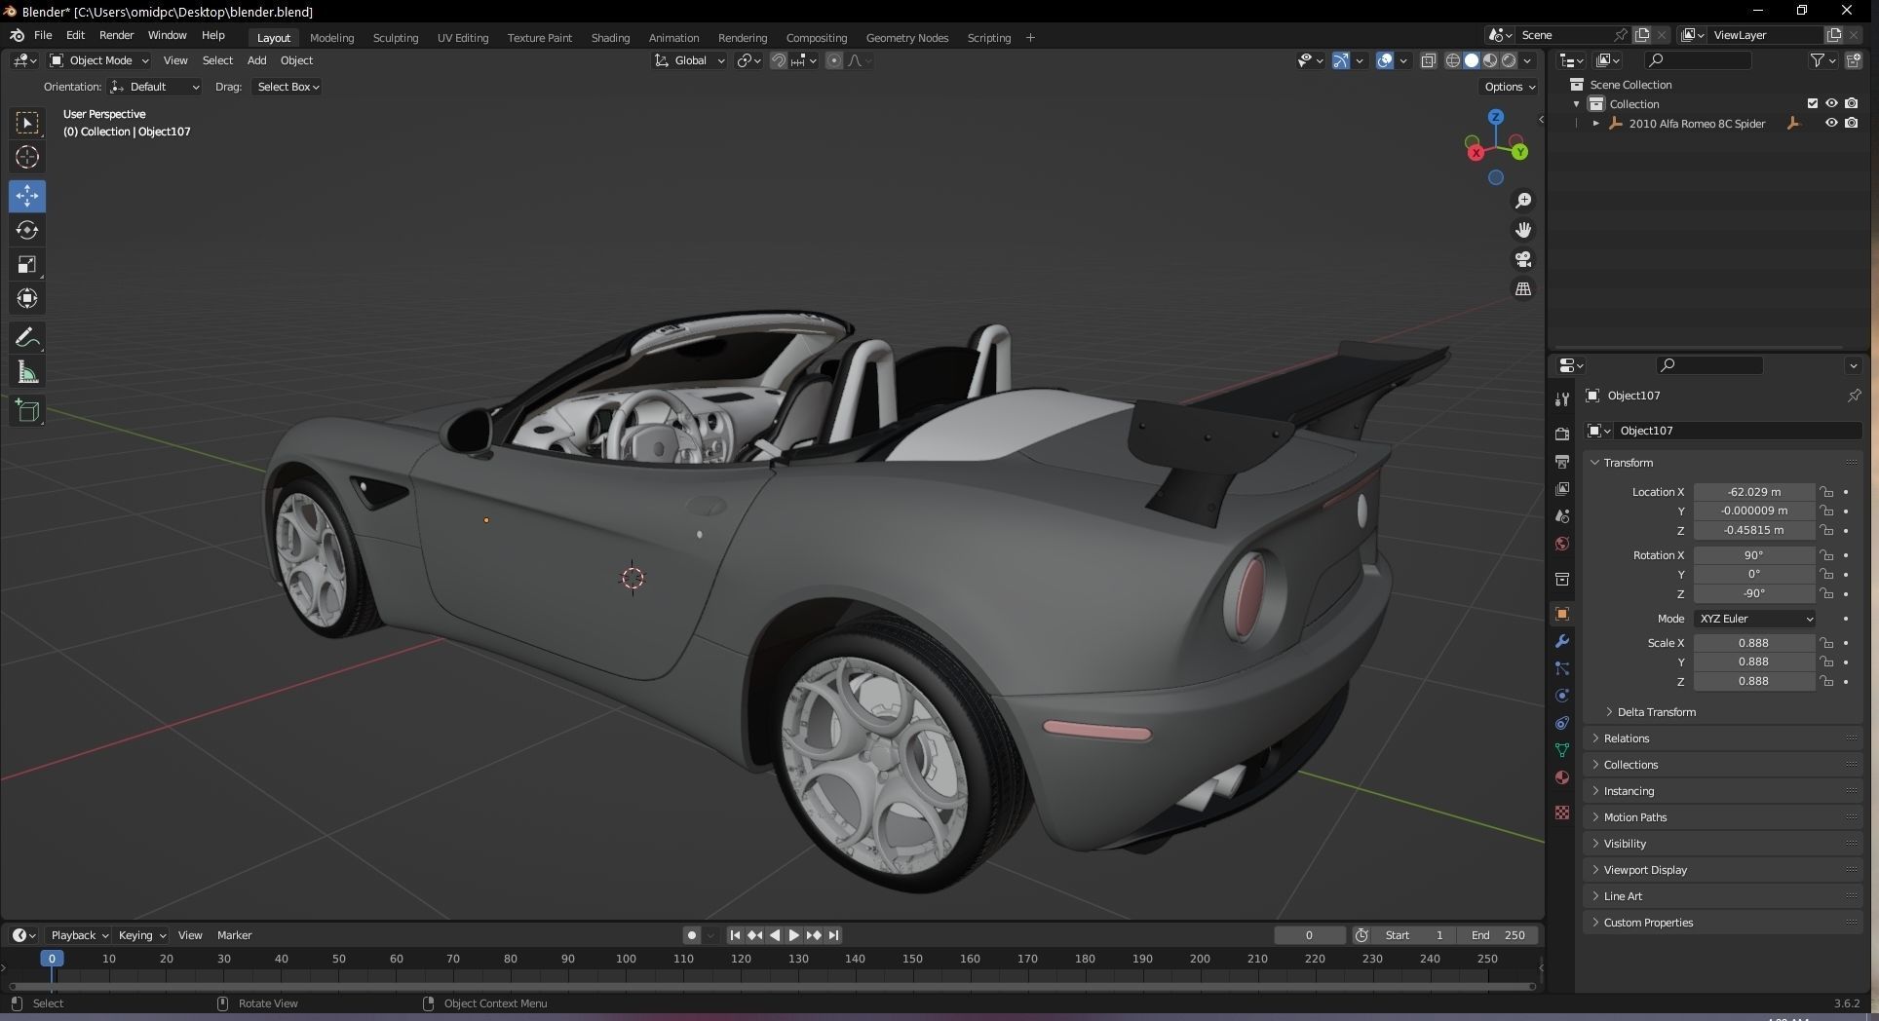Switch to Modeling workspace tab

coord(331,38)
